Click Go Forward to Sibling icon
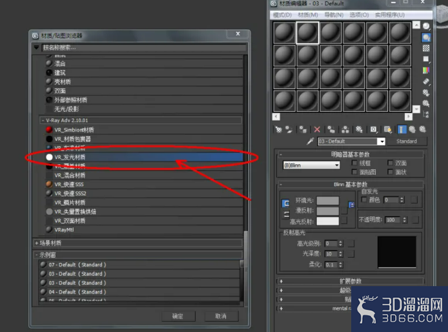448x332 pixels. pyautogui.click(x=422, y=130)
